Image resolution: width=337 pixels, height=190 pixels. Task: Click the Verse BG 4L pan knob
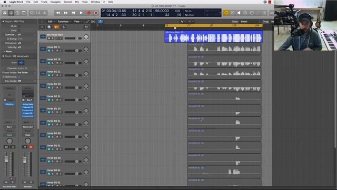click(x=86, y=123)
